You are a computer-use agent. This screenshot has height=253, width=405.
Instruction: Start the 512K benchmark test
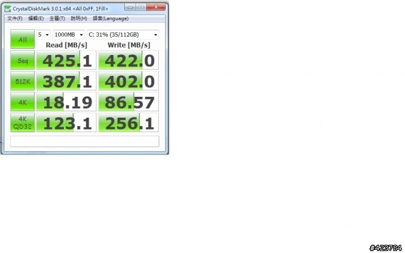23,81
